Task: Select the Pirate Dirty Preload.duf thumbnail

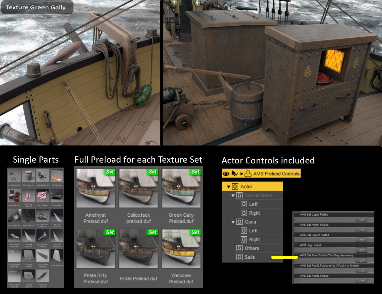Action: [95, 249]
